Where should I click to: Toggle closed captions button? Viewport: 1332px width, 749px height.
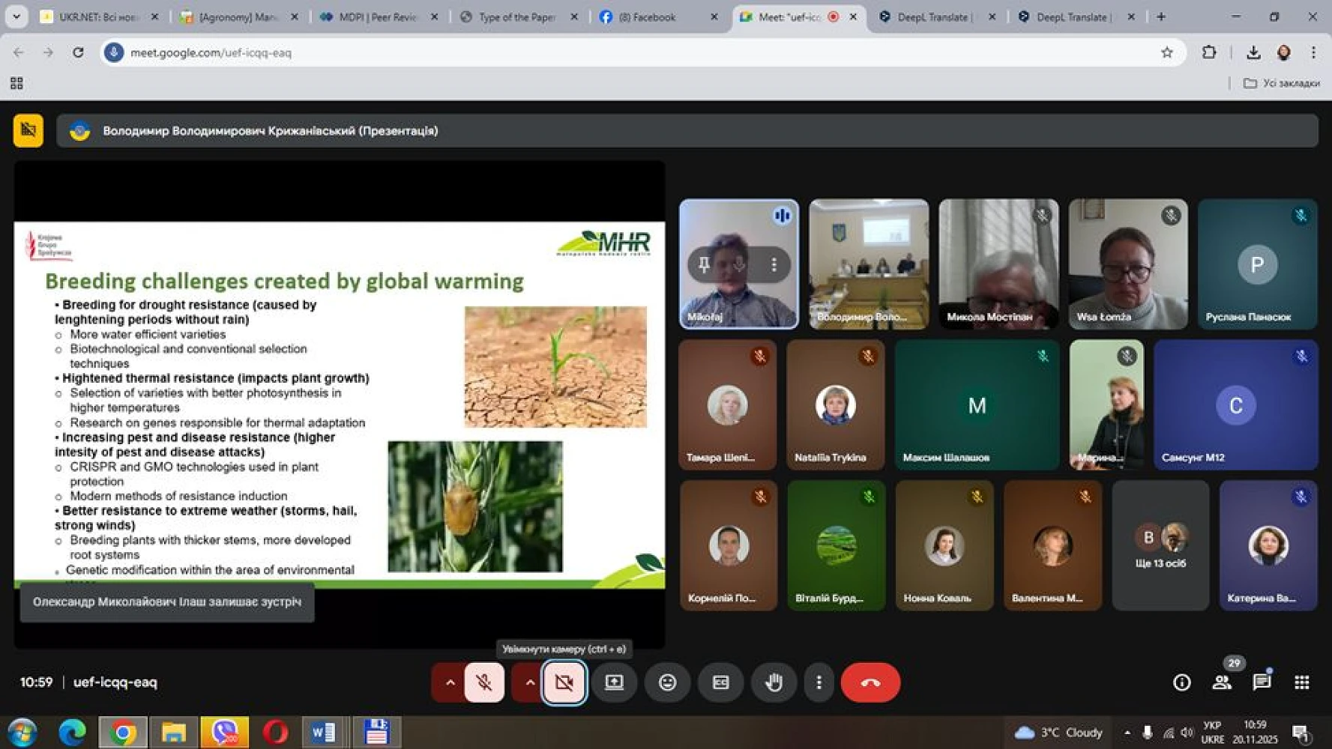[720, 682]
